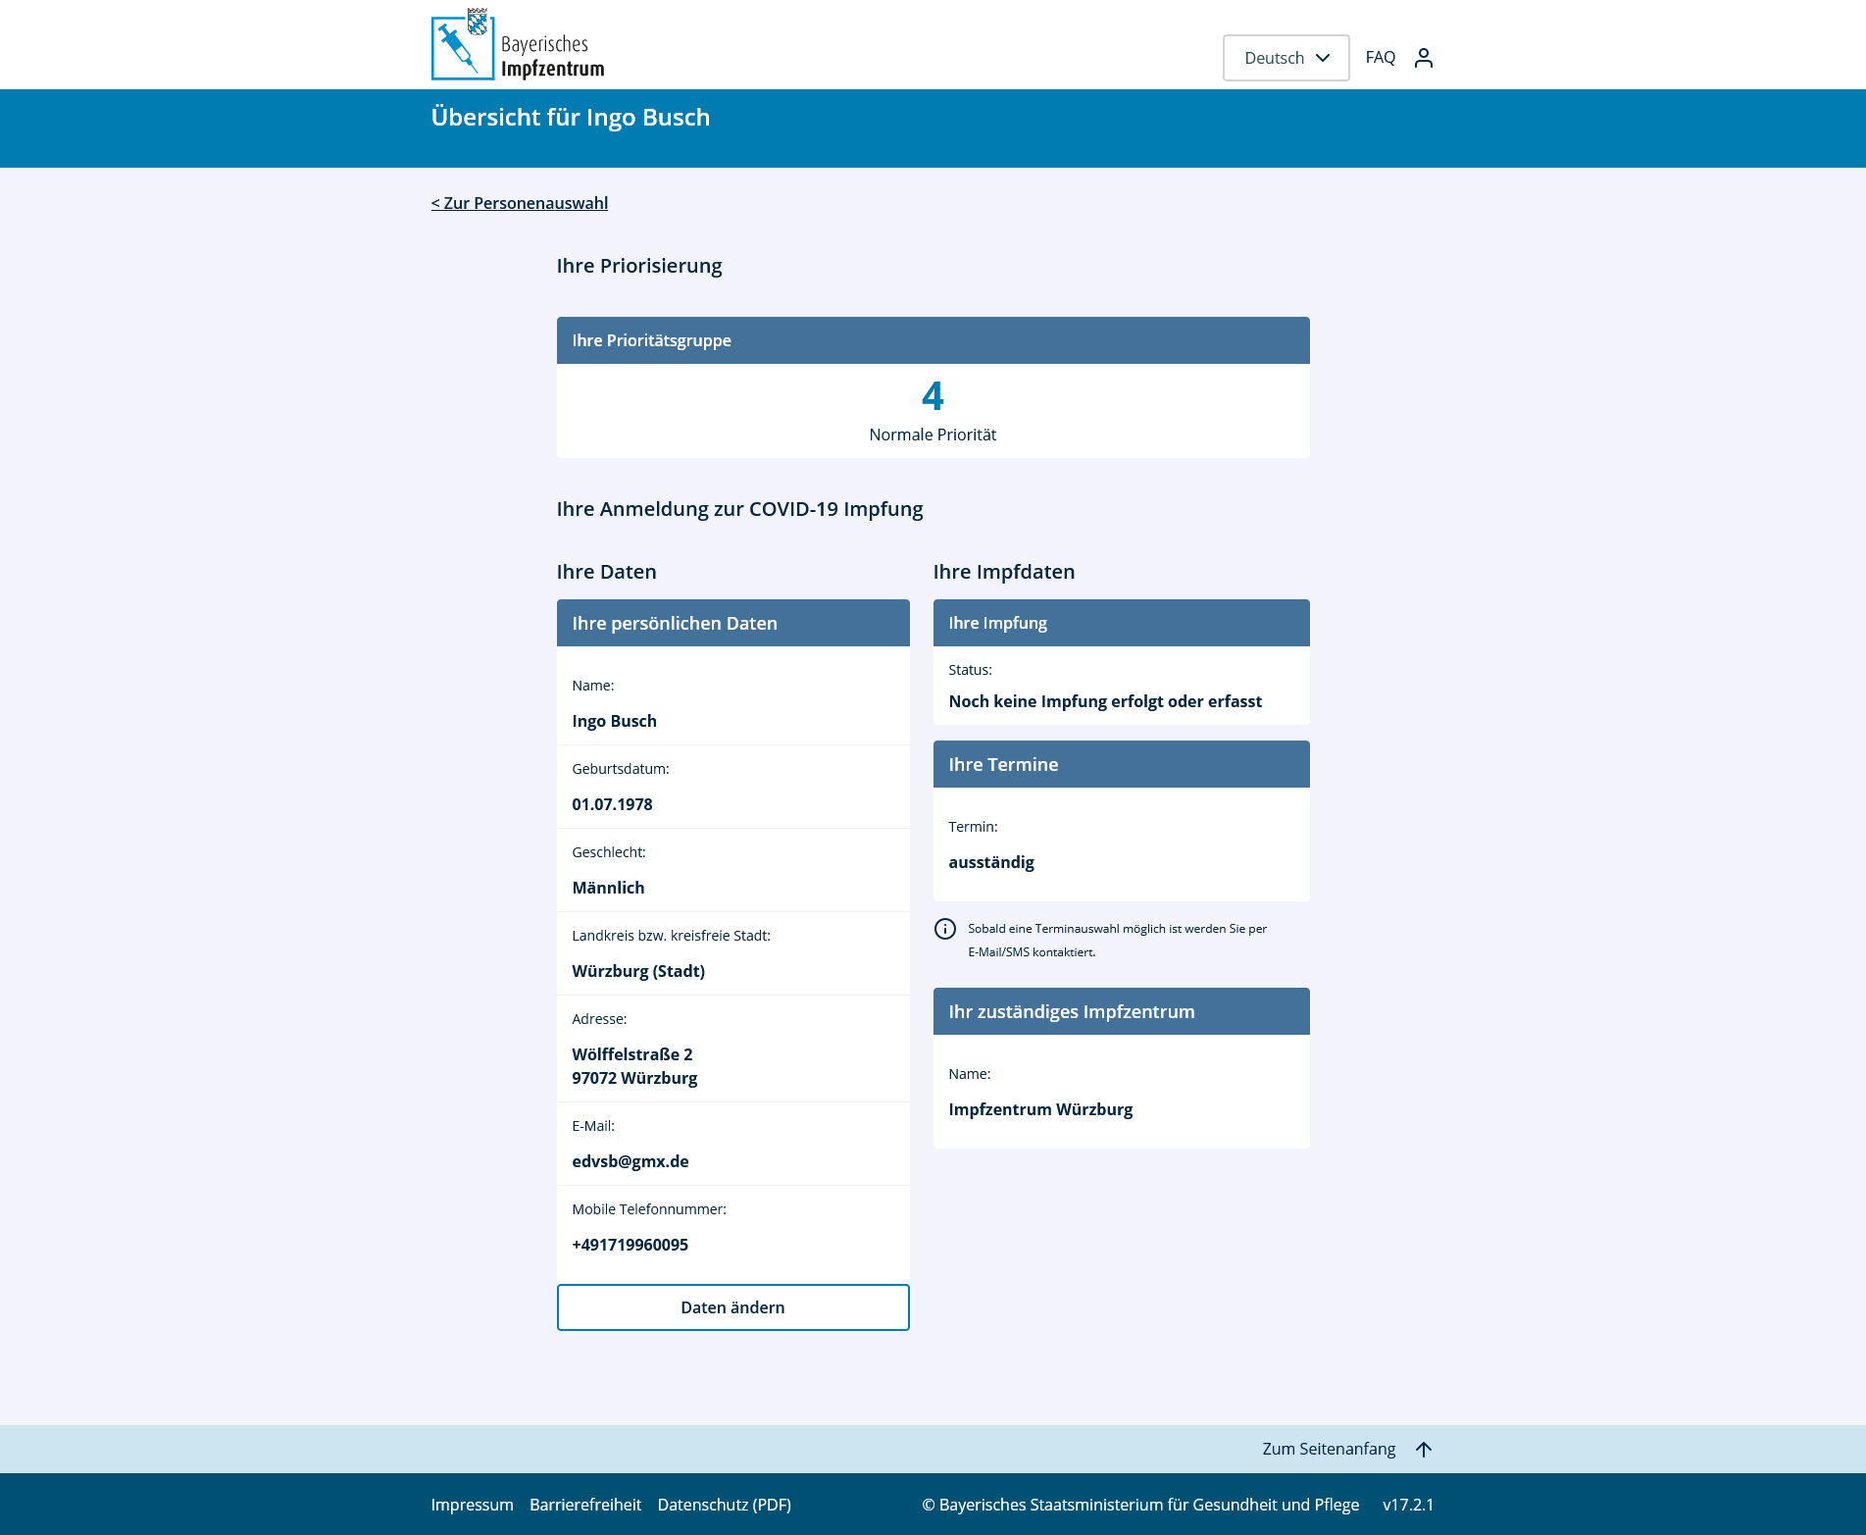The height and width of the screenshot is (1535, 1866).
Task: Click the mobile number +491719960095
Action: [630, 1245]
